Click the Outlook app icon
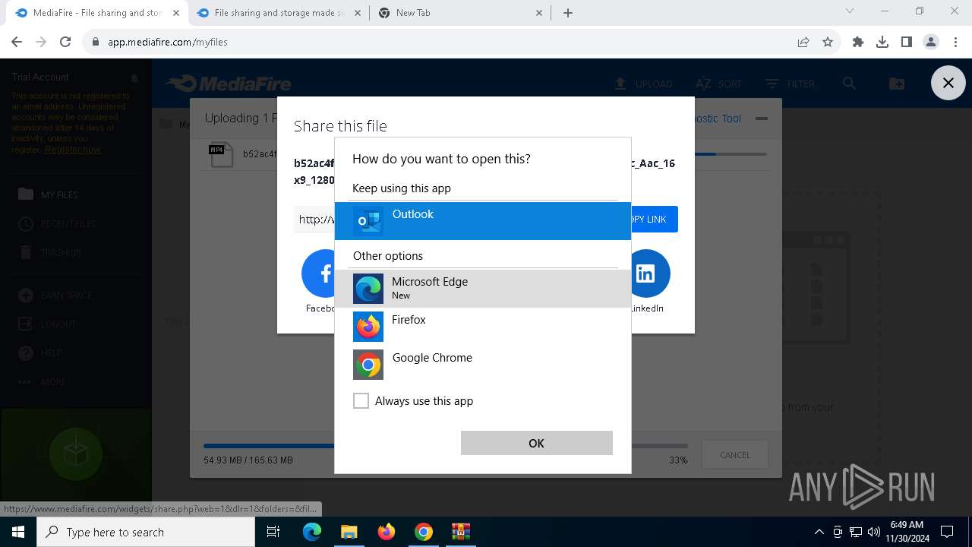This screenshot has width=972, height=547. [368, 221]
